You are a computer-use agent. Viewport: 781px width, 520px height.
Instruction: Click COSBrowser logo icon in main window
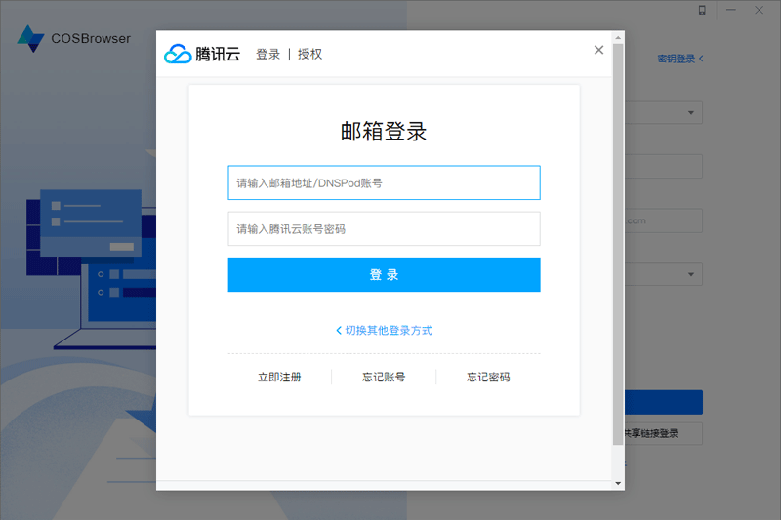pyautogui.click(x=30, y=38)
